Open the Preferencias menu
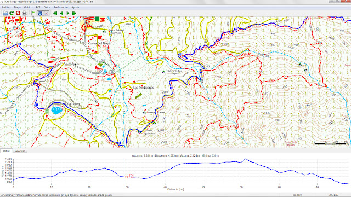 [x=61, y=7]
